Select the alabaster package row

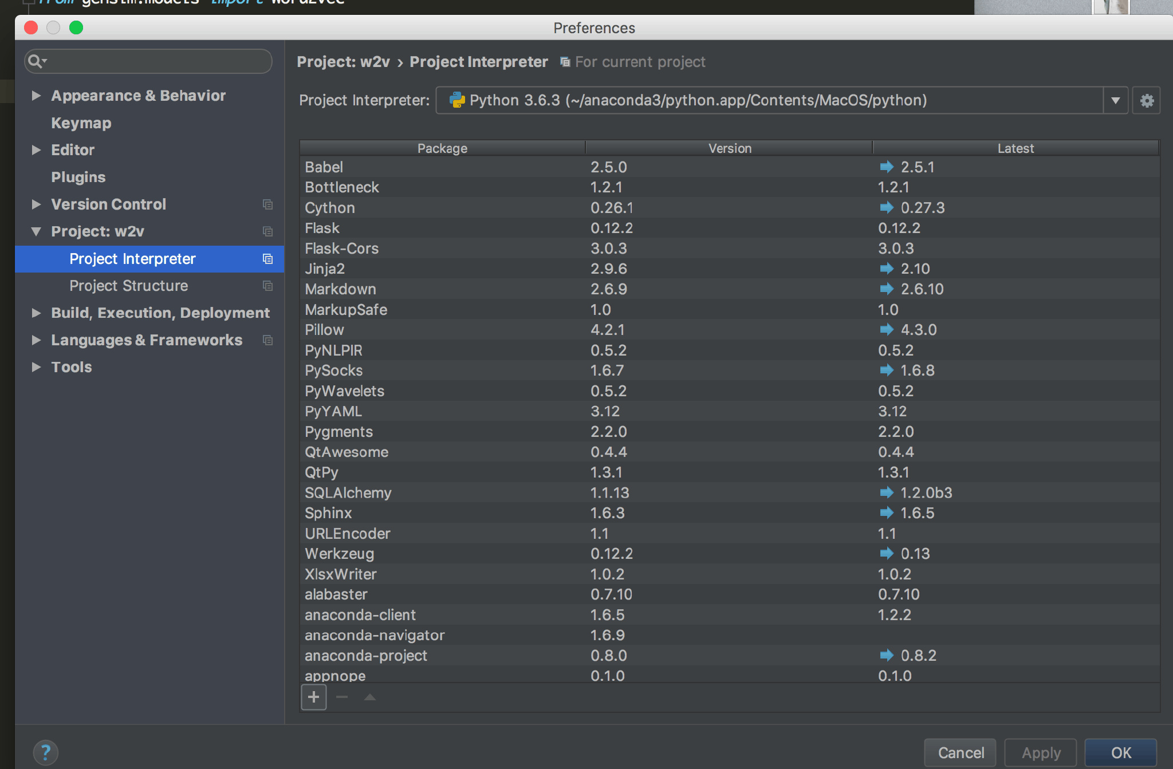coord(730,594)
